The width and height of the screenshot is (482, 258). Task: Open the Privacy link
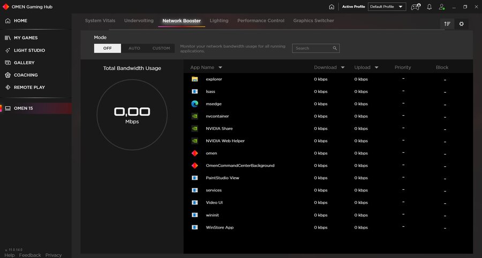[x=54, y=255]
